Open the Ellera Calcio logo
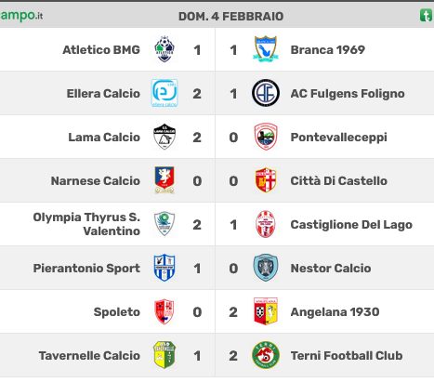The image size is (434, 382). (164, 93)
